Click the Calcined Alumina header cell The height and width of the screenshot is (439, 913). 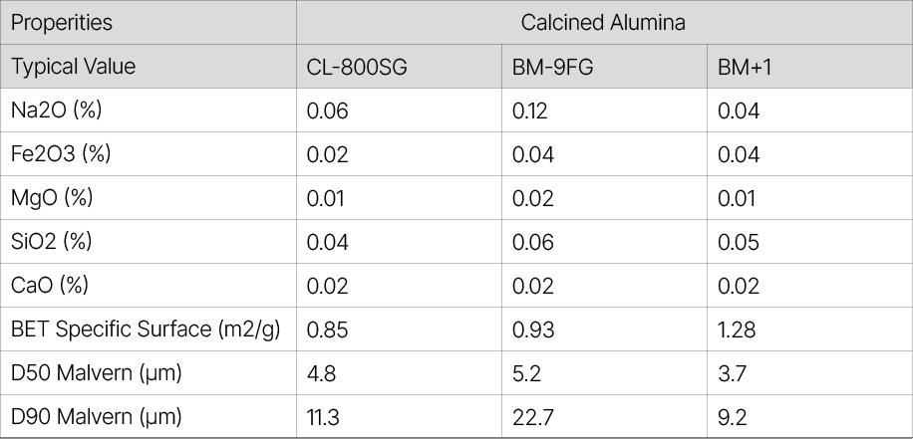click(x=603, y=22)
